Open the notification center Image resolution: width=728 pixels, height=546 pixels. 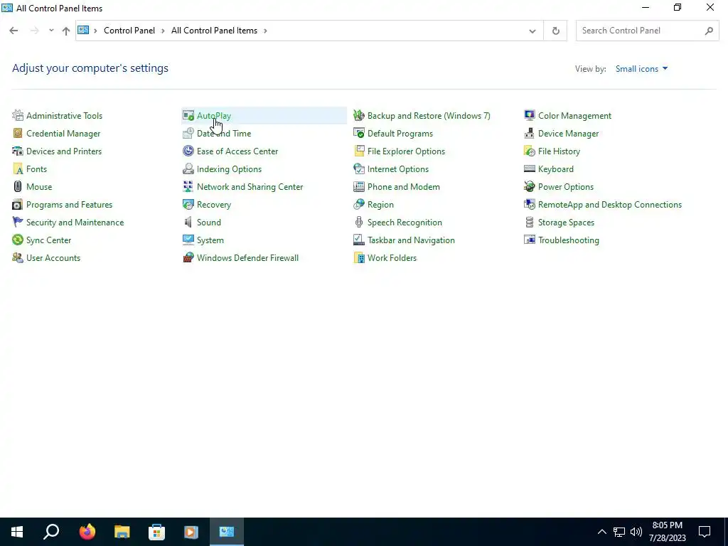click(x=705, y=532)
